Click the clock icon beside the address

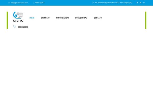[93, 3]
